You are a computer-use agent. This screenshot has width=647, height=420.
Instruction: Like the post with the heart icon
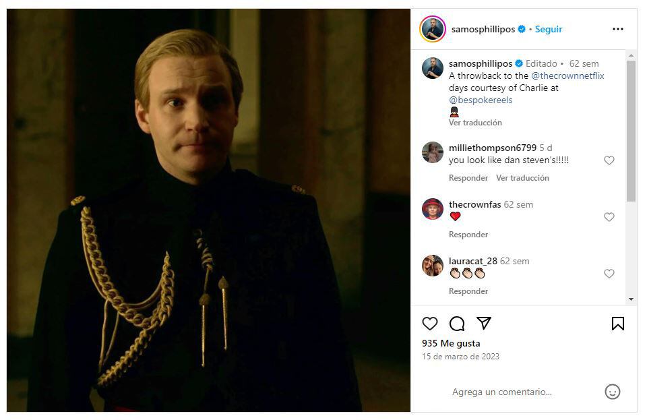click(x=429, y=324)
